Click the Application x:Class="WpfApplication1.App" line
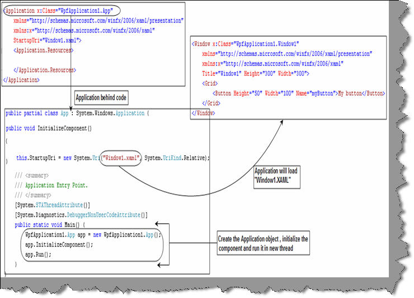Screen dimensions: 414x298 click(58, 11)
